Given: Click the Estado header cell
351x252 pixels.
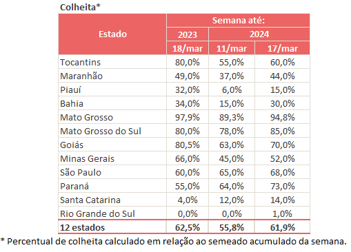Looking at the screenshot, I should point(112,34).
